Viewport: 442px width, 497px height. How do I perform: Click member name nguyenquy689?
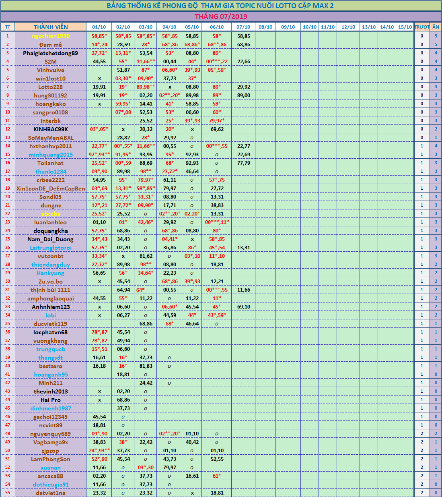click(x=51, y=433)
